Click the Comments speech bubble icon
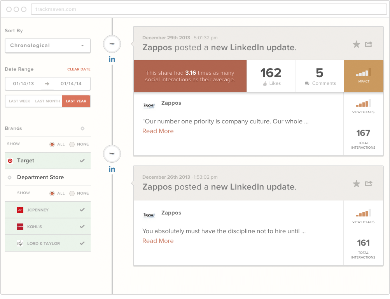This screenshot has height=299, width=390. coord(307,83)
